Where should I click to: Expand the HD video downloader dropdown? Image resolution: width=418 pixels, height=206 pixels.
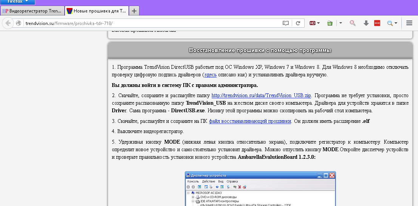coord(315,23)
